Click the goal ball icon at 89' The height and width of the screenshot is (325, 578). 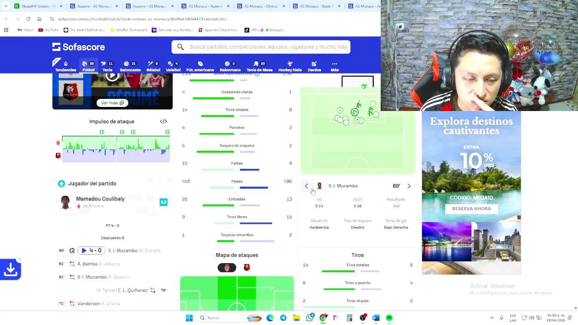point(72,251)
